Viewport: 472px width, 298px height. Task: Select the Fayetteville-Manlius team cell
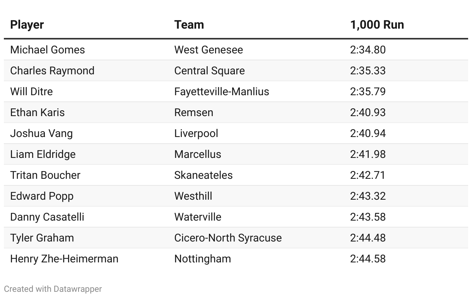(x=222, y=92)
